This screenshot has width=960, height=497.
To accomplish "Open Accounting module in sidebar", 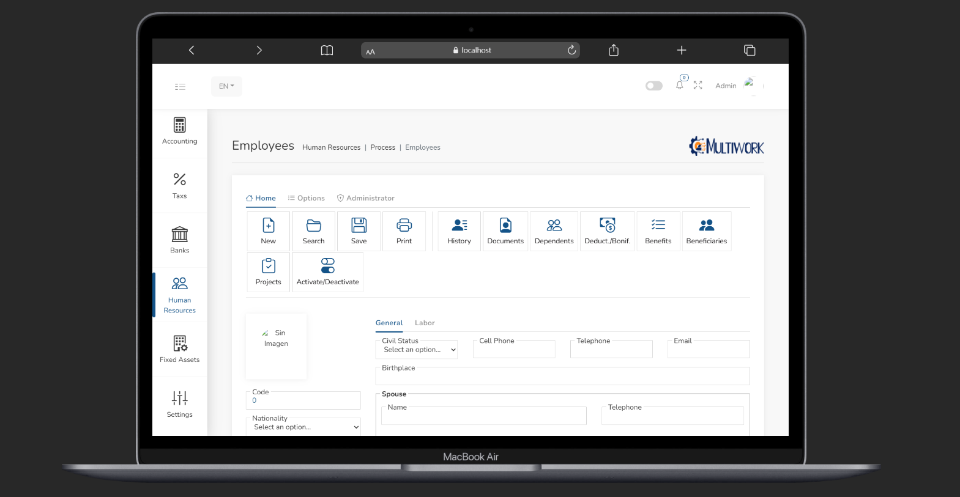I will pos(179,131).
